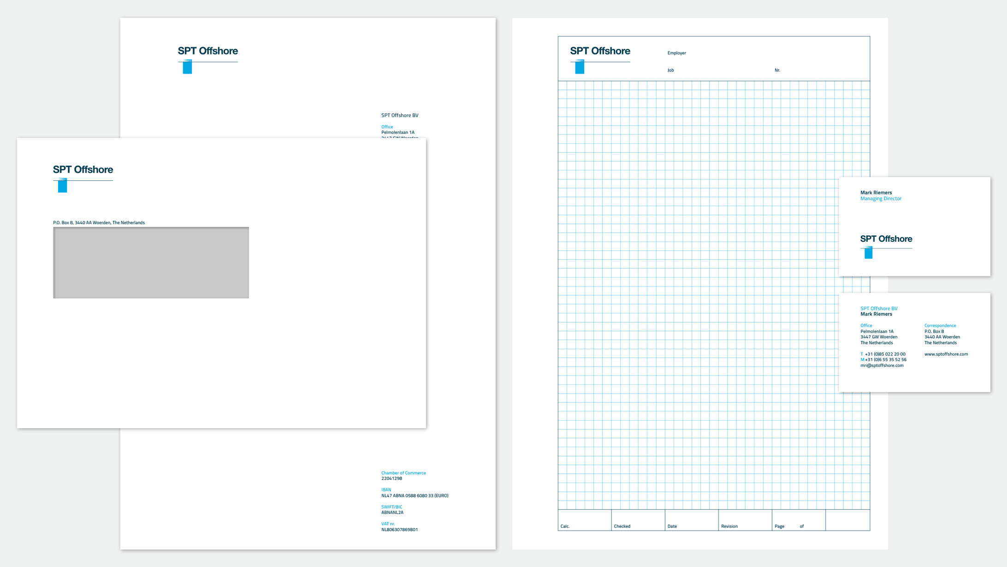Click the SPT Offshore wordmark on the notepad header
The height and width of the screenshot is (567, 1007).
tap(600, 51)
